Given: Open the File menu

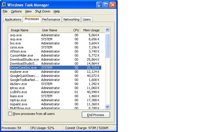Looking at the screenshot, I should coord(5,11).
